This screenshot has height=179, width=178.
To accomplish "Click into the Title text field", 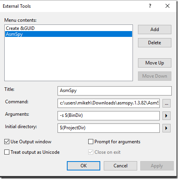I will [115, 91].
